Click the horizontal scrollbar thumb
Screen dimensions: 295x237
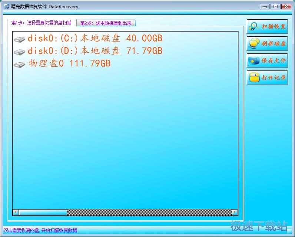point(43,212)
